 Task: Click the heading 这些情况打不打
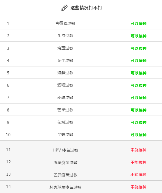(86, 8)
